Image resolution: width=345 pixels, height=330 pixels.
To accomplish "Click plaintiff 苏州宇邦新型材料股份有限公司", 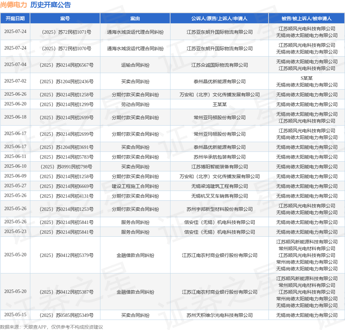I will click(x=219, y=209).
